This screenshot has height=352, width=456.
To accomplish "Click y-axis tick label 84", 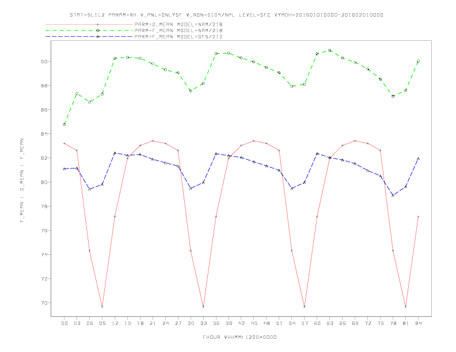I will (x=44, y=134).
